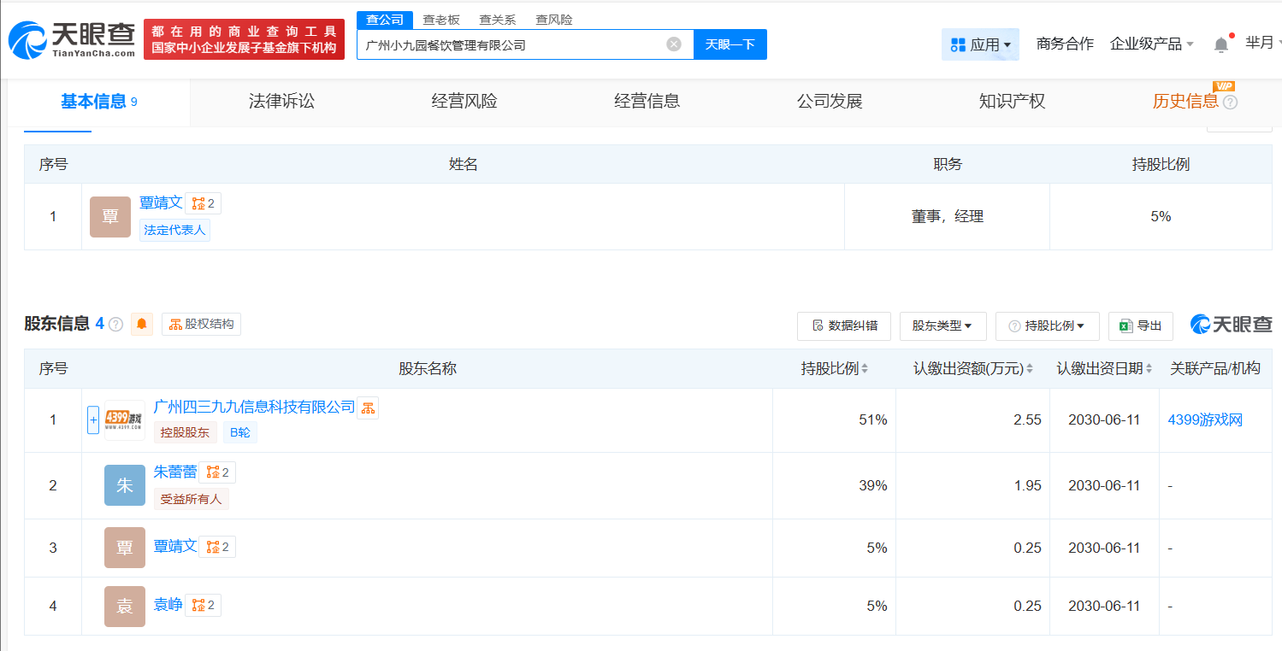This screenshot has height=651, width=1282.
Task: Open equity chart icon after 广州四三九九信息科技有限公司
Action: [368, 408]
